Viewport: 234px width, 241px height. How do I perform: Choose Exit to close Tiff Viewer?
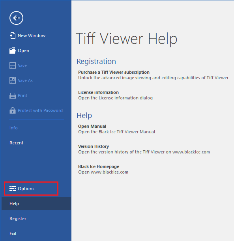pyautogui.click(x=13, y=234)
